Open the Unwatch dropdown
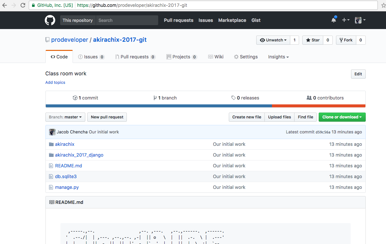386x244 pixels. pyautogui.click(x=273, y=40)
